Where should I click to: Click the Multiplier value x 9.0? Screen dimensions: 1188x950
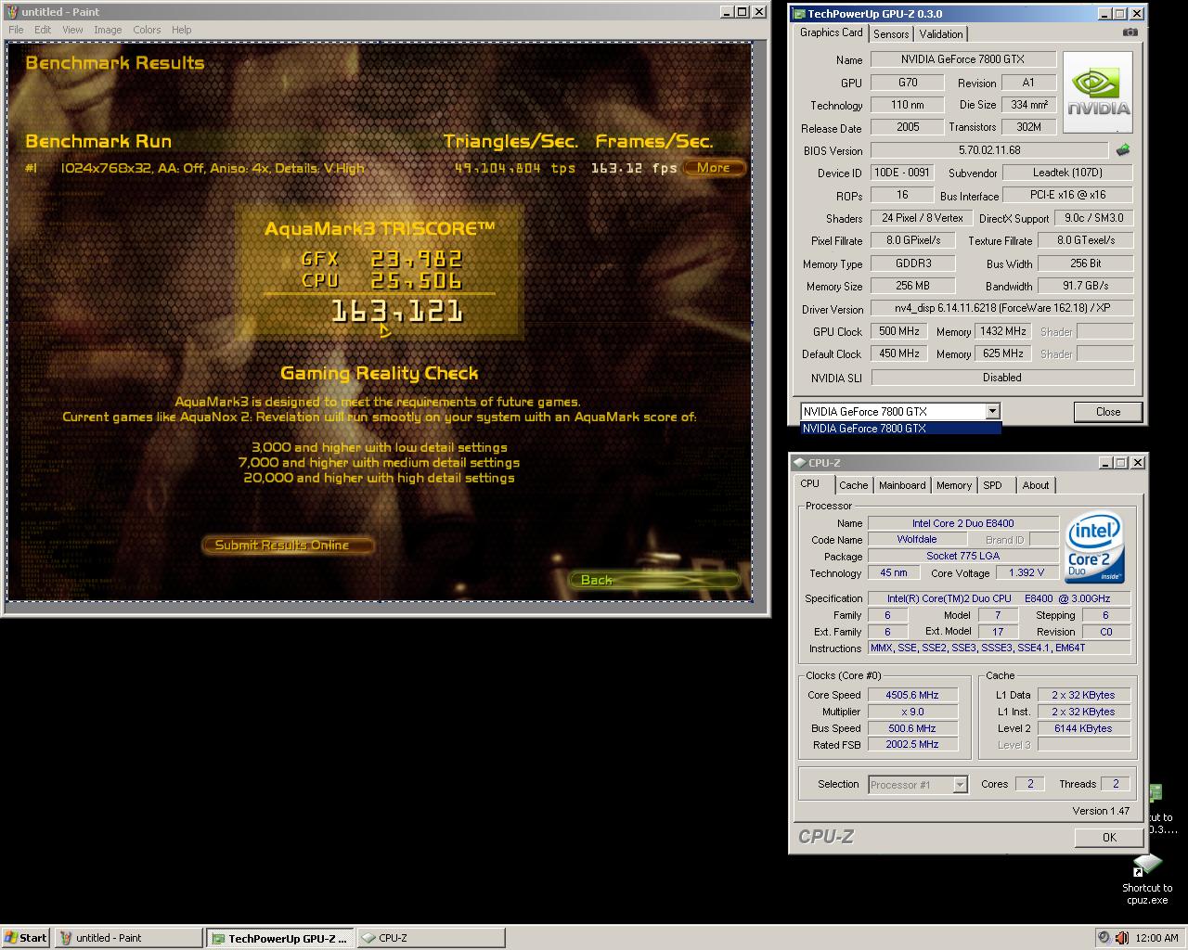click(912, 712)
